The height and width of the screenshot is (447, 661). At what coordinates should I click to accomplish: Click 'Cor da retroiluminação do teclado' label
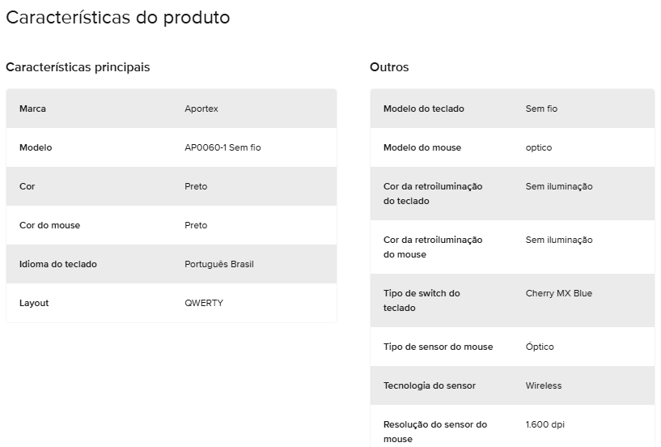pyautogui.click(x=432, y=194)
